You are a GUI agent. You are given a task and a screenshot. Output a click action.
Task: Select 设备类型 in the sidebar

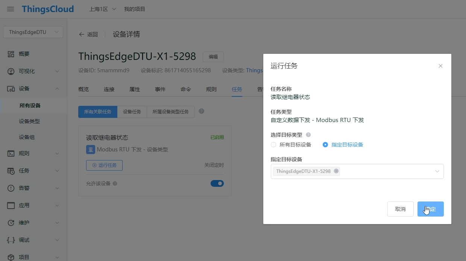pyautogui.click(x=29, y=121)
